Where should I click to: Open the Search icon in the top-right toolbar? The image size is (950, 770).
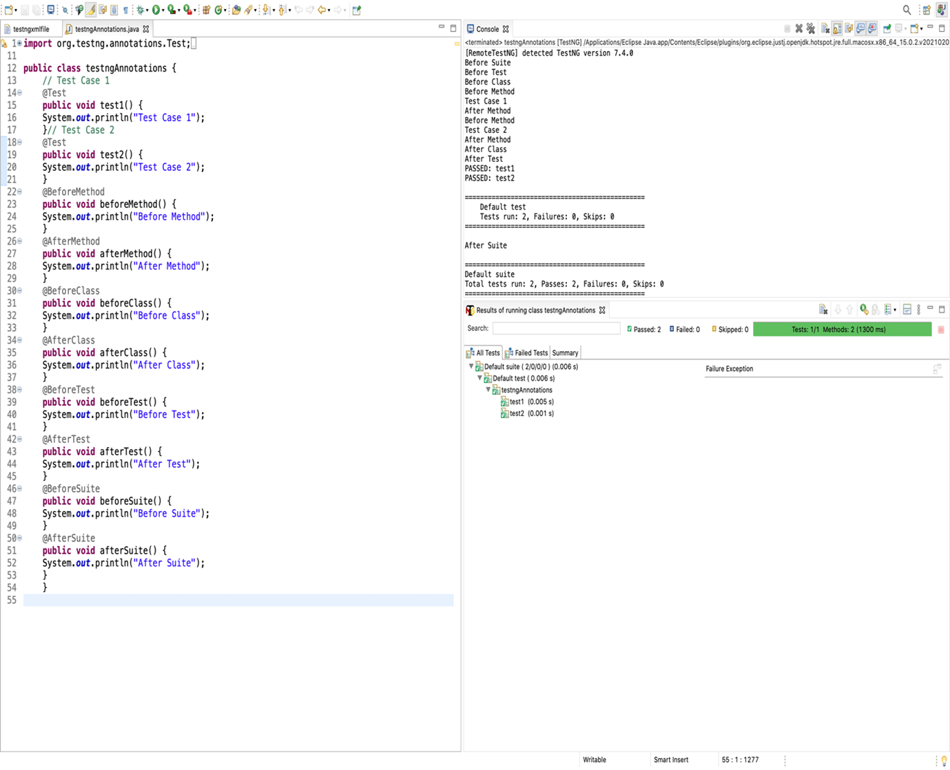pos(907,10)
